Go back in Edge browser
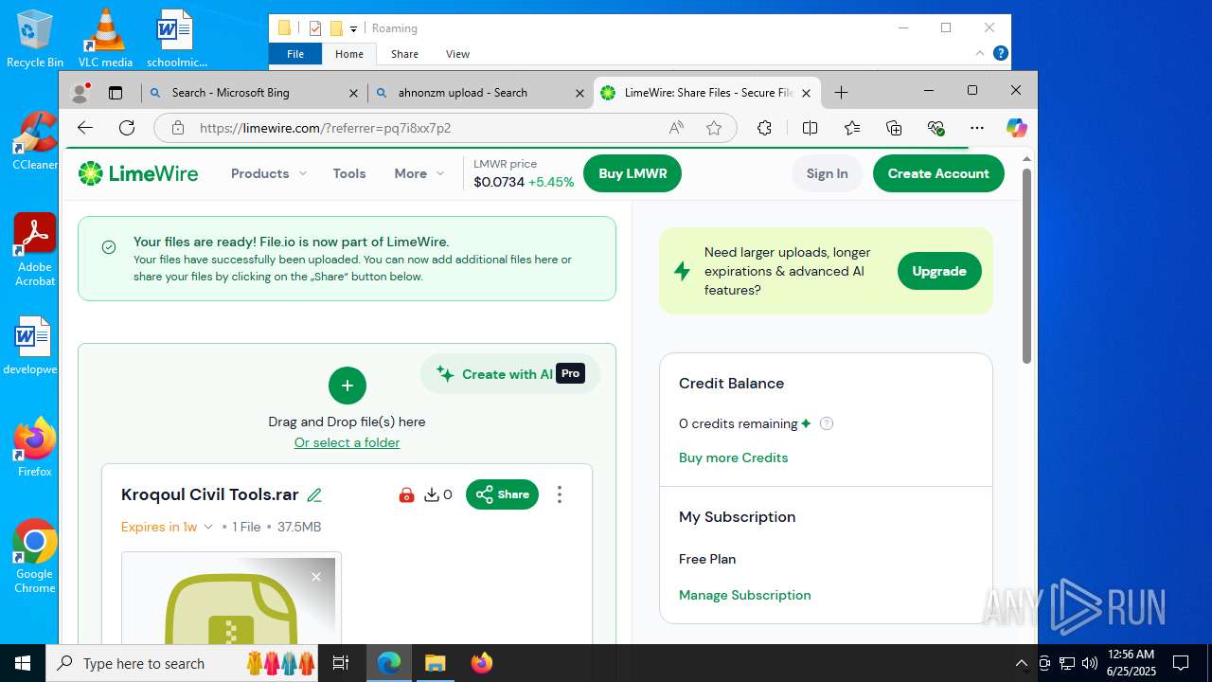Screen dimensions: 1212x682 (x=85, y=128)
